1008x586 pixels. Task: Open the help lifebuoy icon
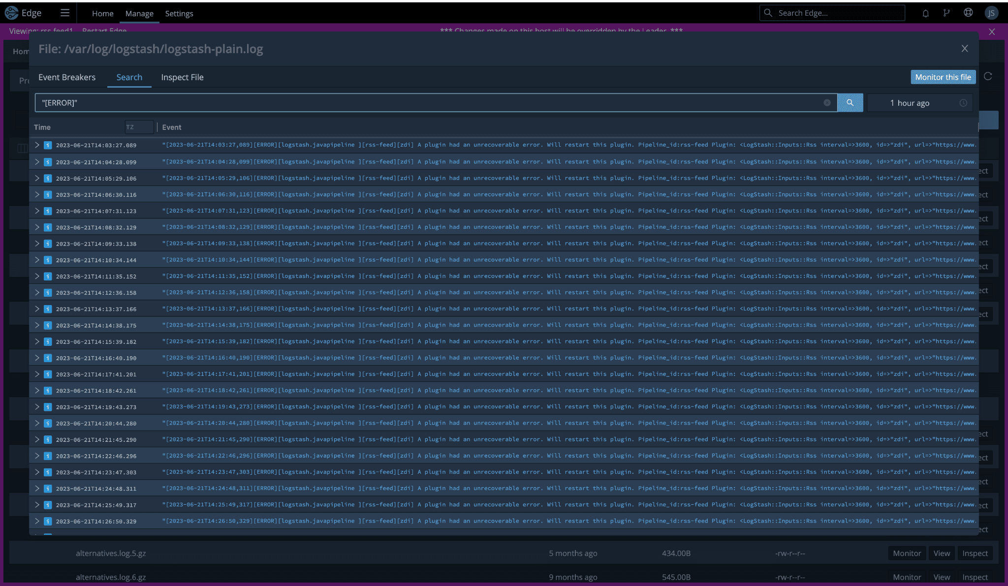(x=968, y=13)
